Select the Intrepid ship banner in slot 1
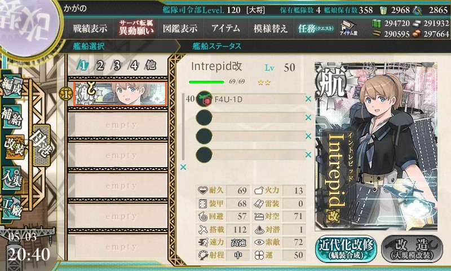Image resolution: width=451 pixels, height=271 pixels. point(120,94)
